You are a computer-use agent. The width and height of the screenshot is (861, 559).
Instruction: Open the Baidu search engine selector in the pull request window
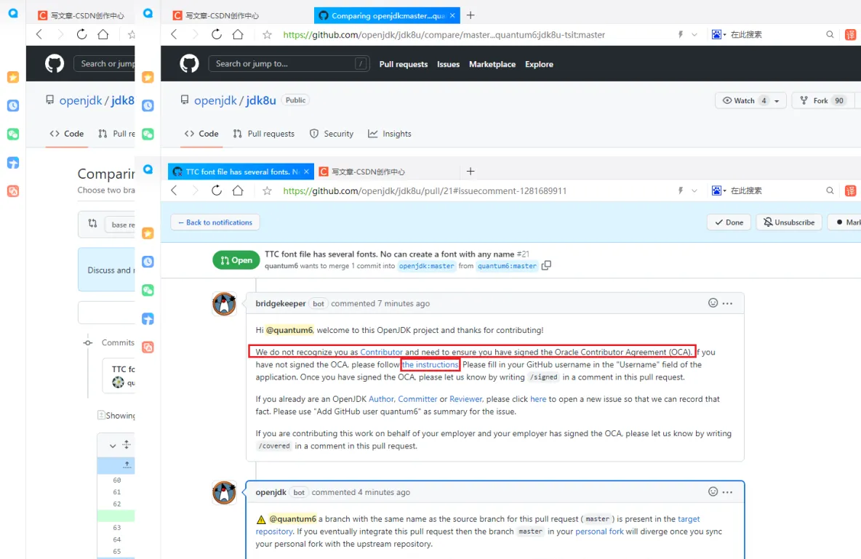tap(718, 190)
